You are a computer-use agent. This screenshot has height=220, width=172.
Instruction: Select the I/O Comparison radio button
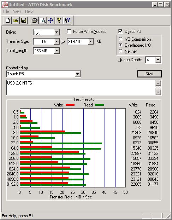(x=120, y=39)
